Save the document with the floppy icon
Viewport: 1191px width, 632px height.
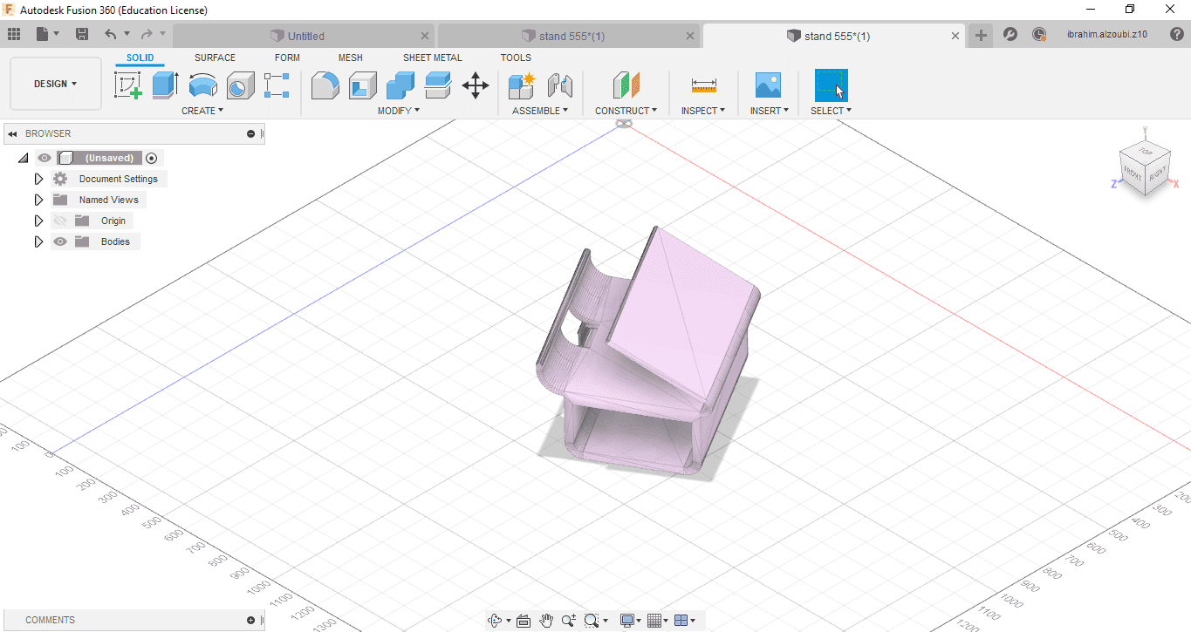click(82, 35)
